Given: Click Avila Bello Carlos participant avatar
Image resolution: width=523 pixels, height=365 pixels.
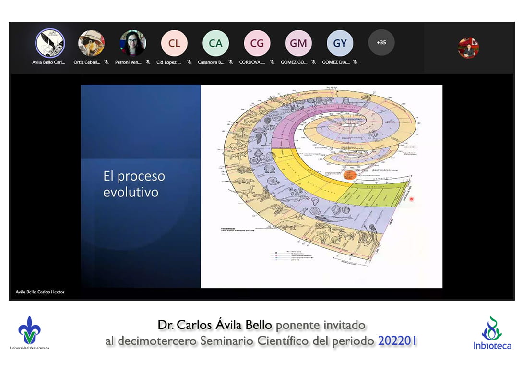Looking at the screenshot, I should click(50, 43).
